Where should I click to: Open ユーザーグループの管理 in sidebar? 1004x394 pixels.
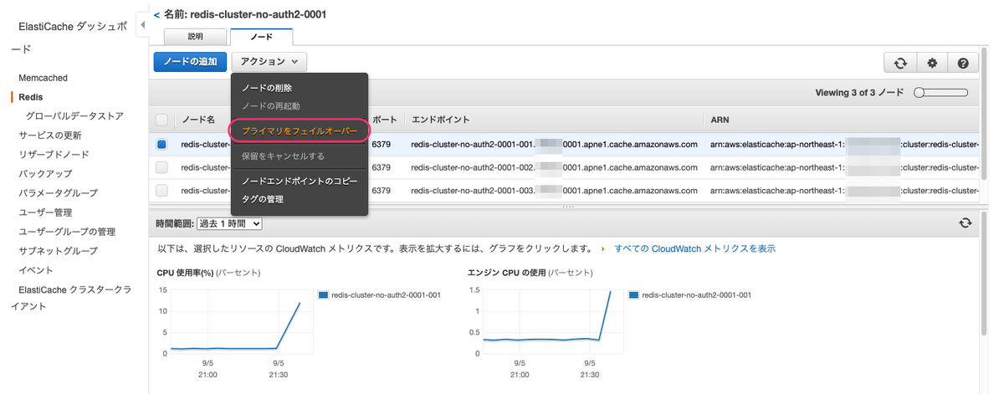(67, 232)
